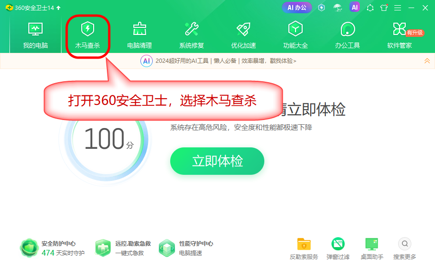Click 一键式急救 text
435x274 pixels.
(130, 253)
